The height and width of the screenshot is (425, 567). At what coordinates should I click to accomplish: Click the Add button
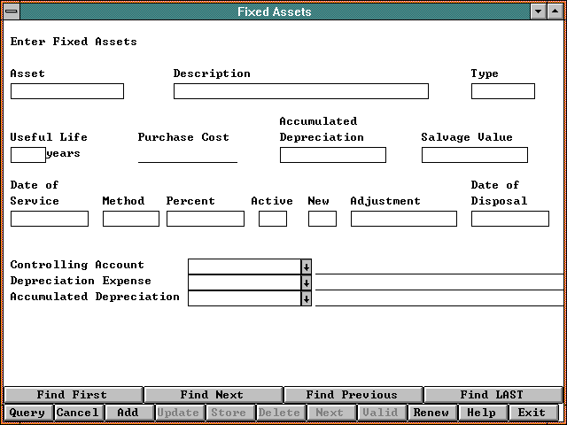(128, 413)
